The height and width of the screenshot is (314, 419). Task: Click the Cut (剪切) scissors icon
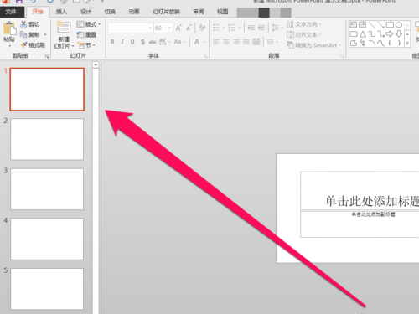23,24
